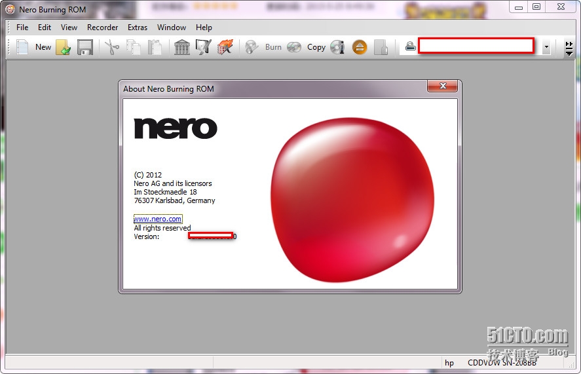
Task: Click the Copy text button in the toolbar
Action: [316, 47]
